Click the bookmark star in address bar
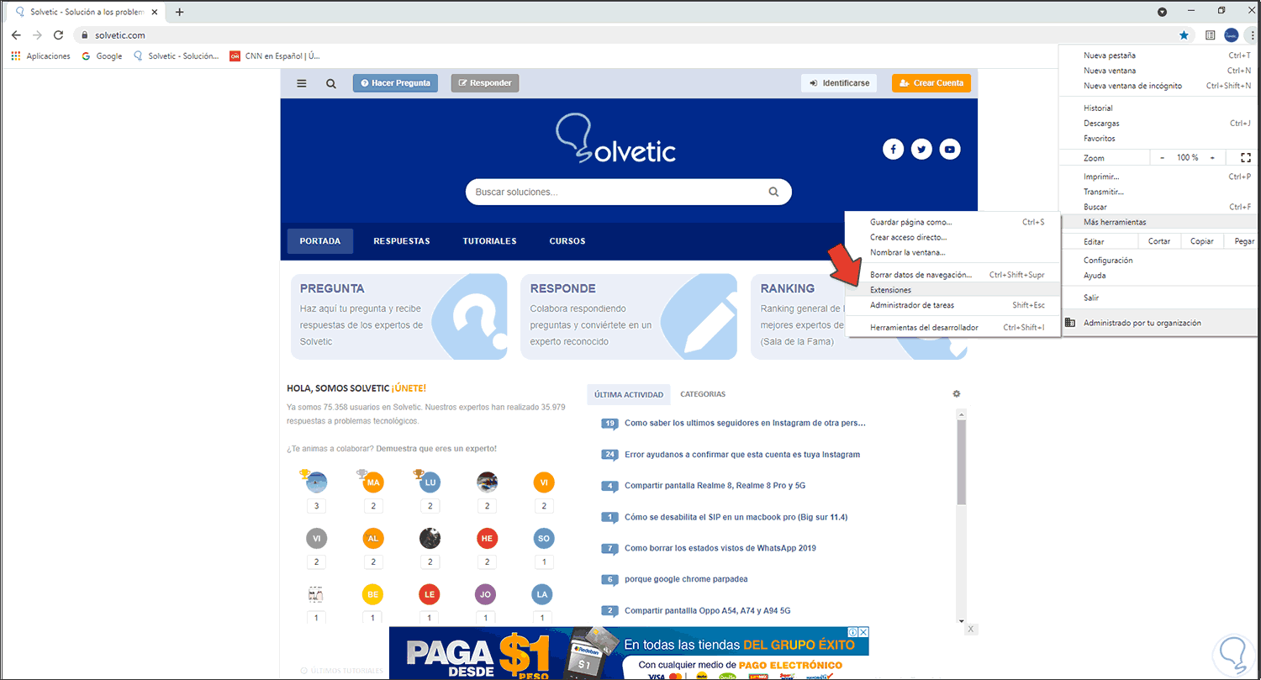This screenshot has height=680, width=1261. (1184, 35)
